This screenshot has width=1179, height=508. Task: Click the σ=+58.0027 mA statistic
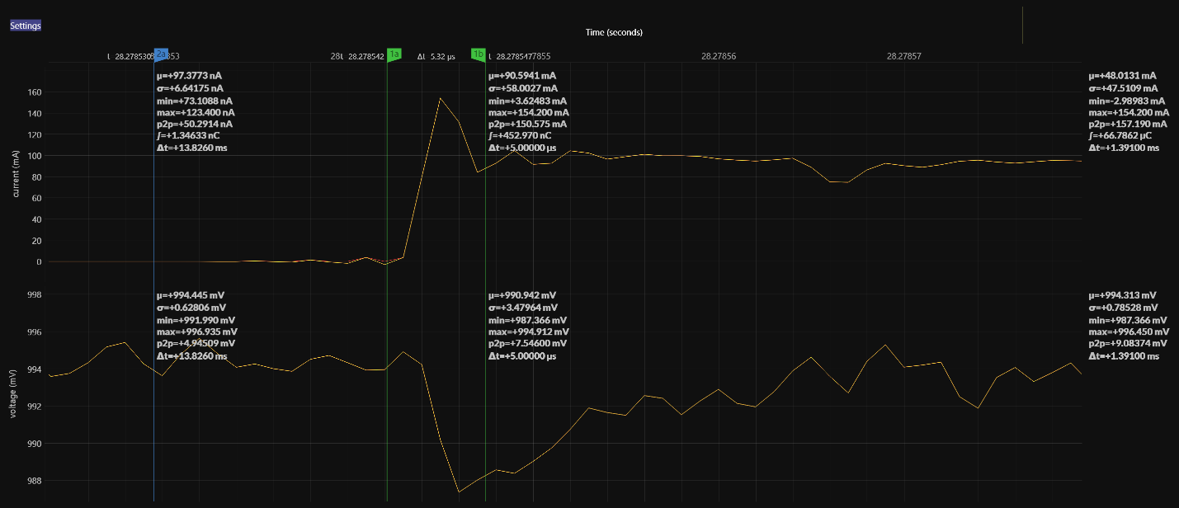[522, 87]
